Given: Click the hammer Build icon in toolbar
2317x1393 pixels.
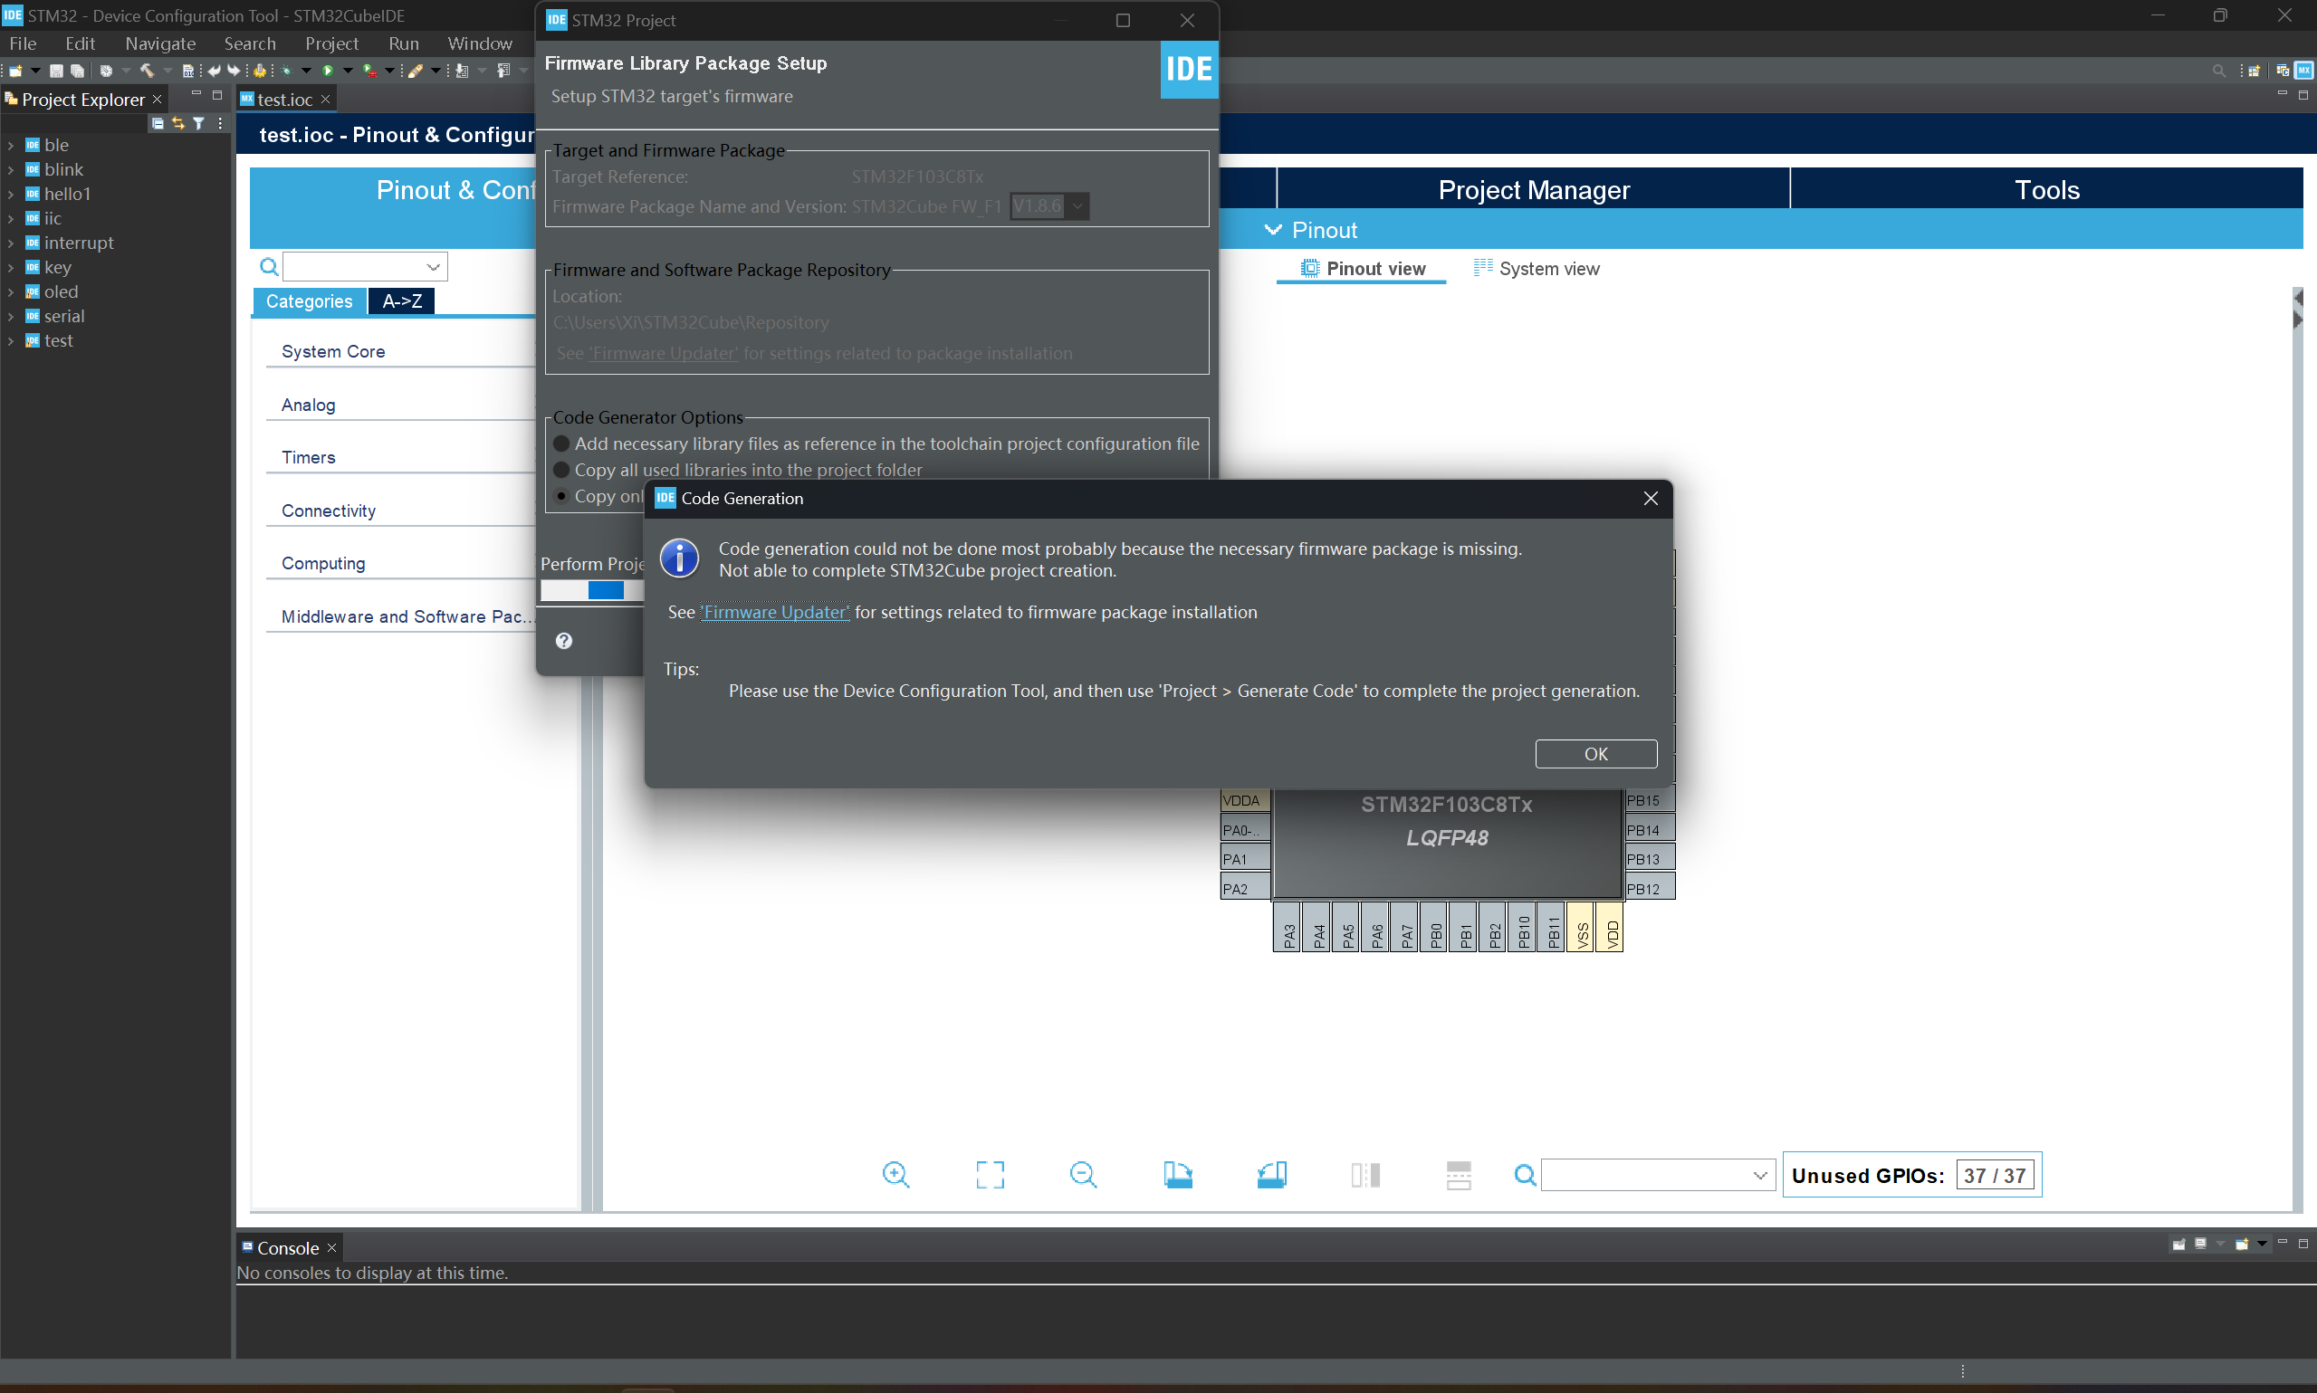Looking at the screenshot, I should click(147, 71).
